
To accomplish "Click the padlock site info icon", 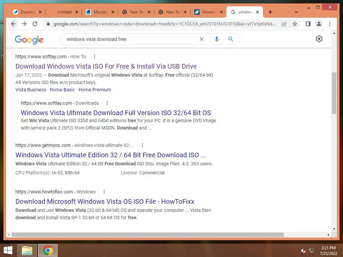I will (x=48, y=24).
